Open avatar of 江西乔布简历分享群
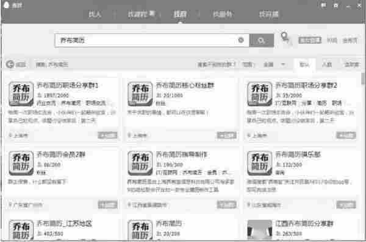This screenshot has width=366, height=242. coord(260,229)
